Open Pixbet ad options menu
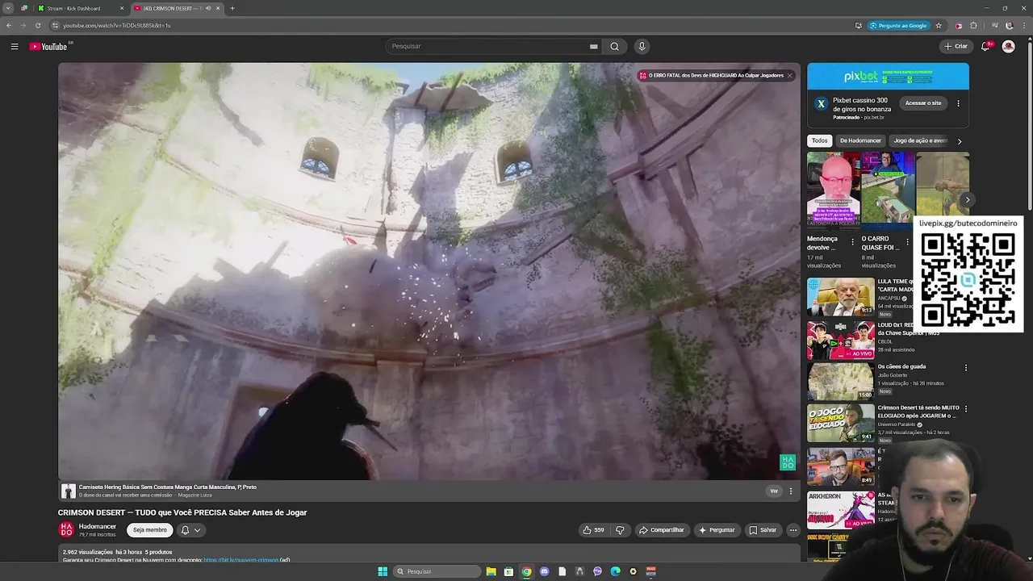The image size is (1033, 581). pos(958,103)
